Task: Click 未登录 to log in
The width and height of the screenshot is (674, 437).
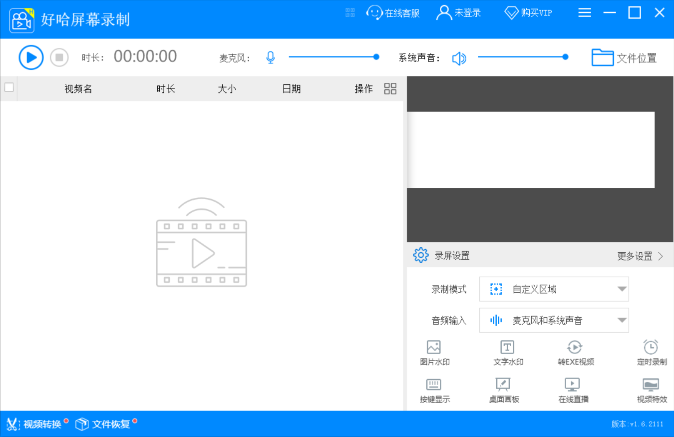Action: (458, 13)
